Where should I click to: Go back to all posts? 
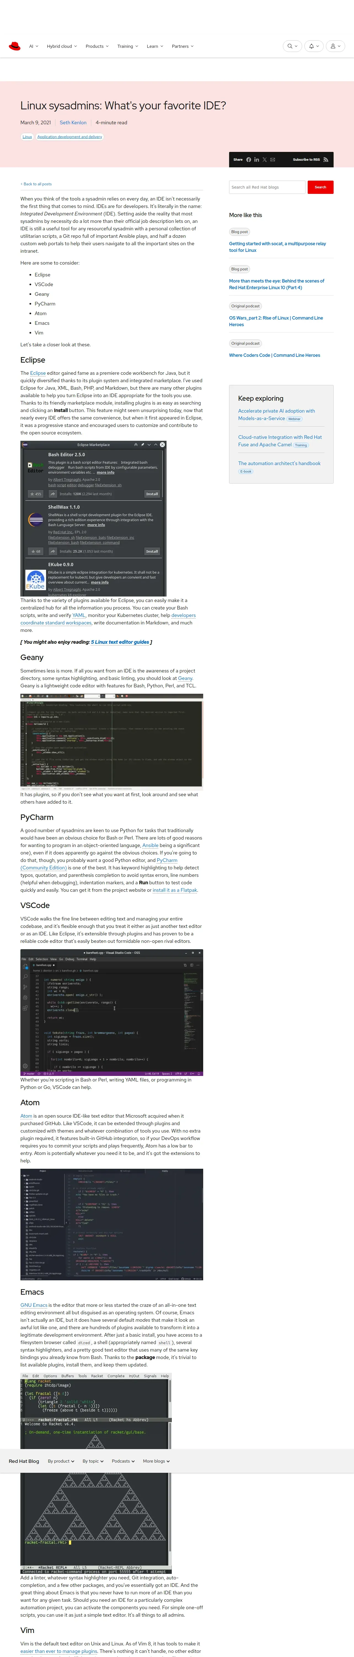(x=36, y=184)
